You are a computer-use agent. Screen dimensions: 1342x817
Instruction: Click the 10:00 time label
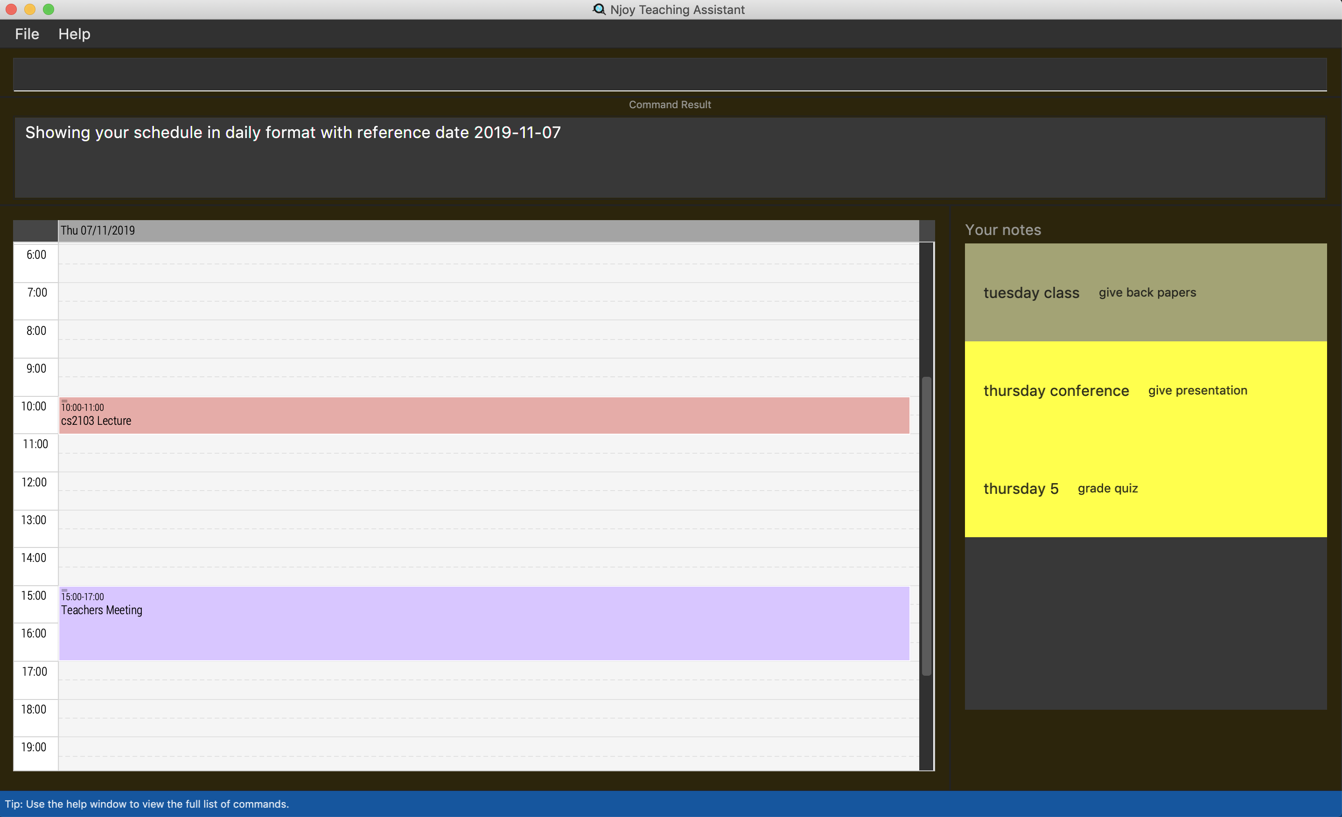pos(34,406)
